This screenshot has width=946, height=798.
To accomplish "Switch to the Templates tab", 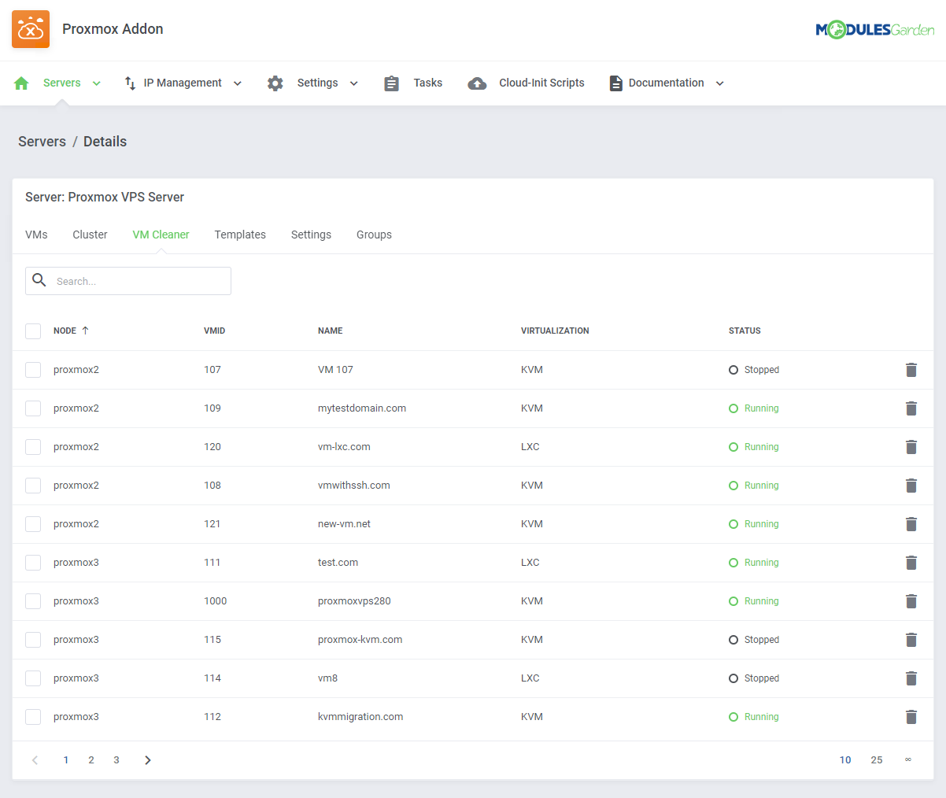I will tap(240, 235).
